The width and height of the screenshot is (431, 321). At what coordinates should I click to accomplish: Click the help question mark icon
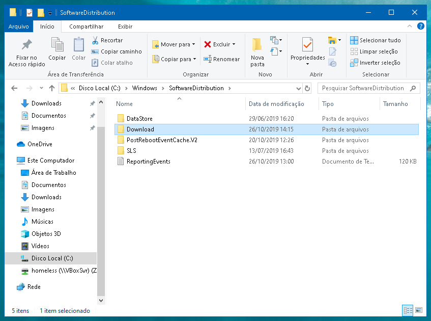420,26
